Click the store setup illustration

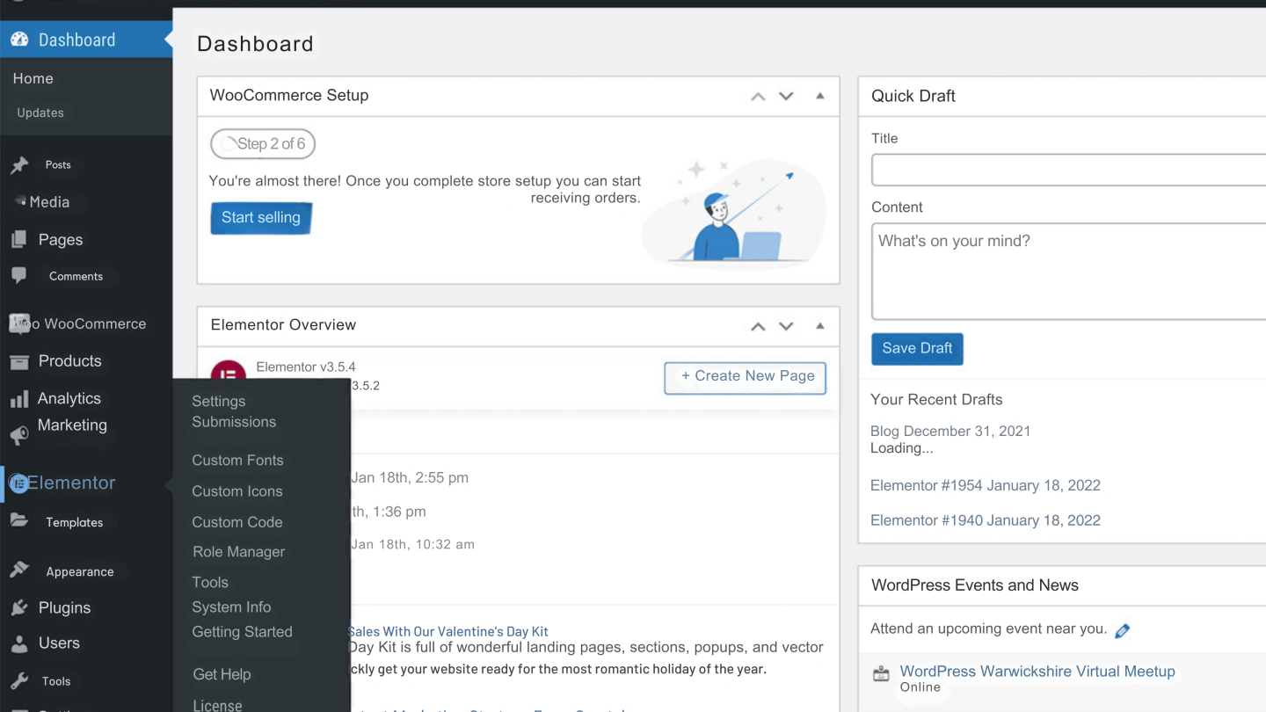tap(733, 212)
